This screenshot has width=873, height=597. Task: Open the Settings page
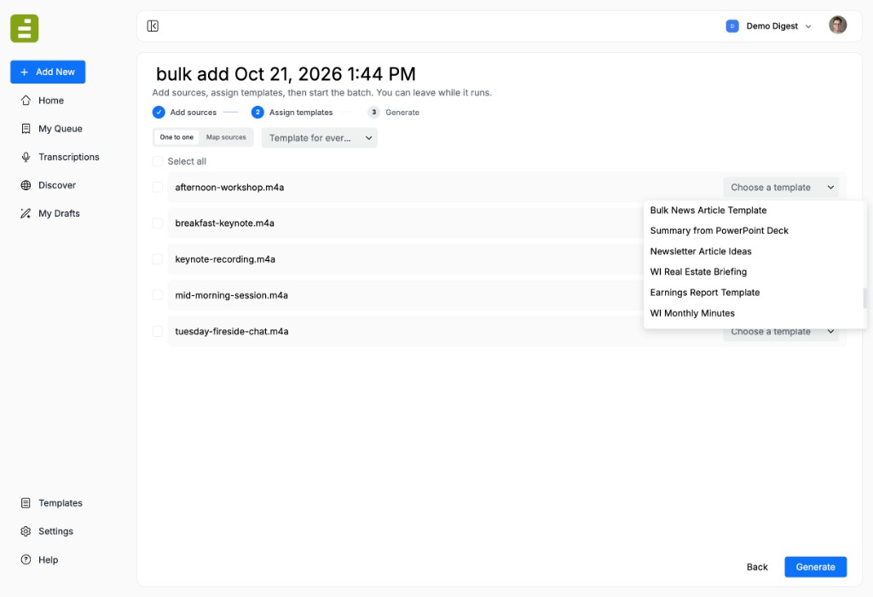(x=55, y=531)
